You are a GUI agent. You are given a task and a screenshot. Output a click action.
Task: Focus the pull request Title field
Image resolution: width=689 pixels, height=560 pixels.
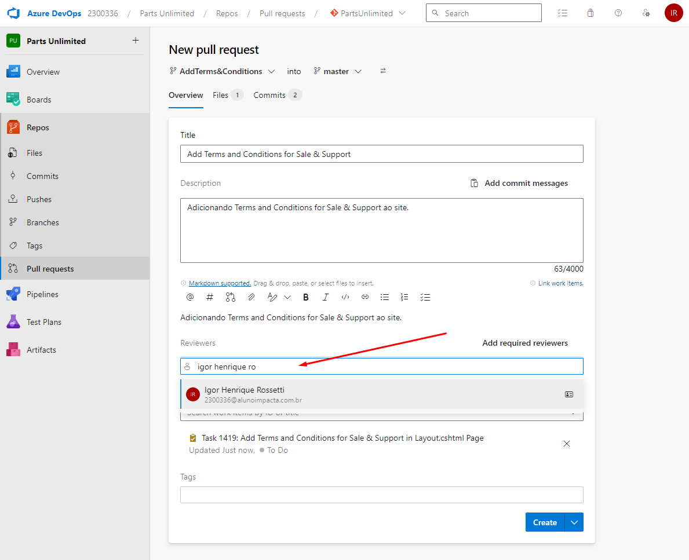[382, 153]
